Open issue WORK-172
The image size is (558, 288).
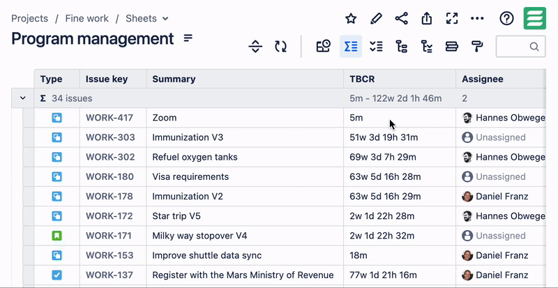tap(110, 216)
